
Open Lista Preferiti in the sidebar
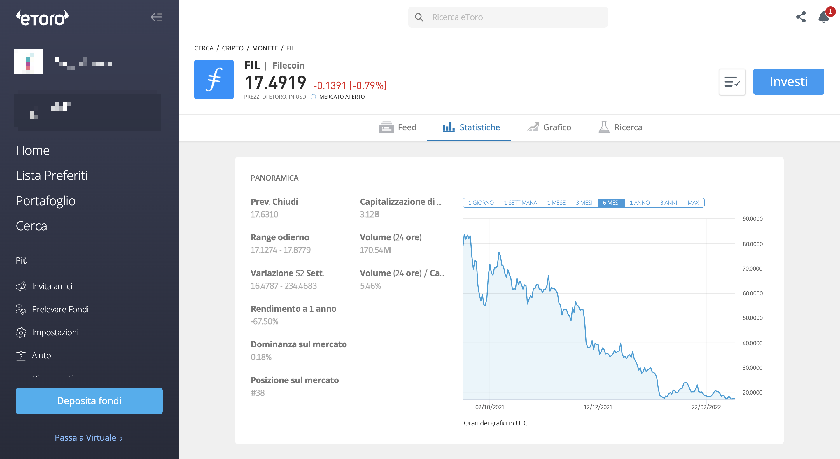52,175
